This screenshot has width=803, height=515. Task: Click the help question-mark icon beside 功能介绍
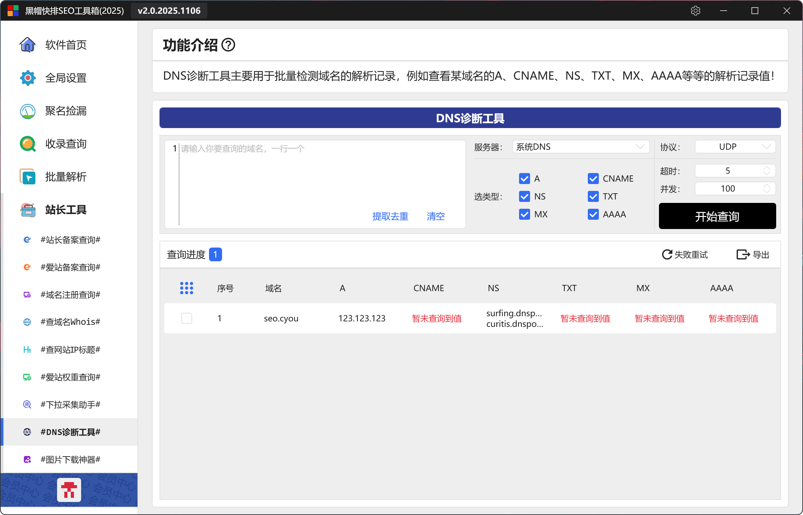228,45
